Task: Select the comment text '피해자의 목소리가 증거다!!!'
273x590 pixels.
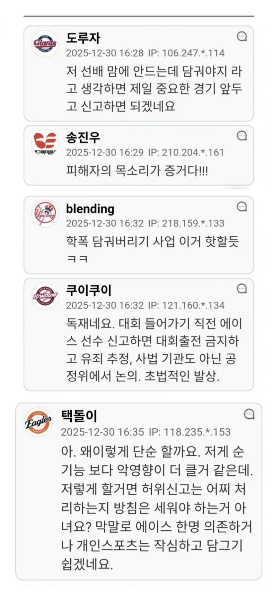Action: (137, 170)
